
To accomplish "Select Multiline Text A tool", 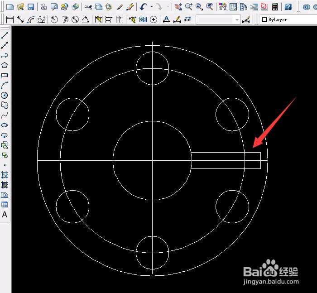I will 5,215.
